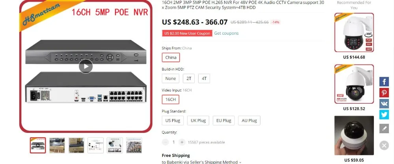This screenshot has height=164, width=394.
Task: Share the product on Twitter
Action: point(384,115)
